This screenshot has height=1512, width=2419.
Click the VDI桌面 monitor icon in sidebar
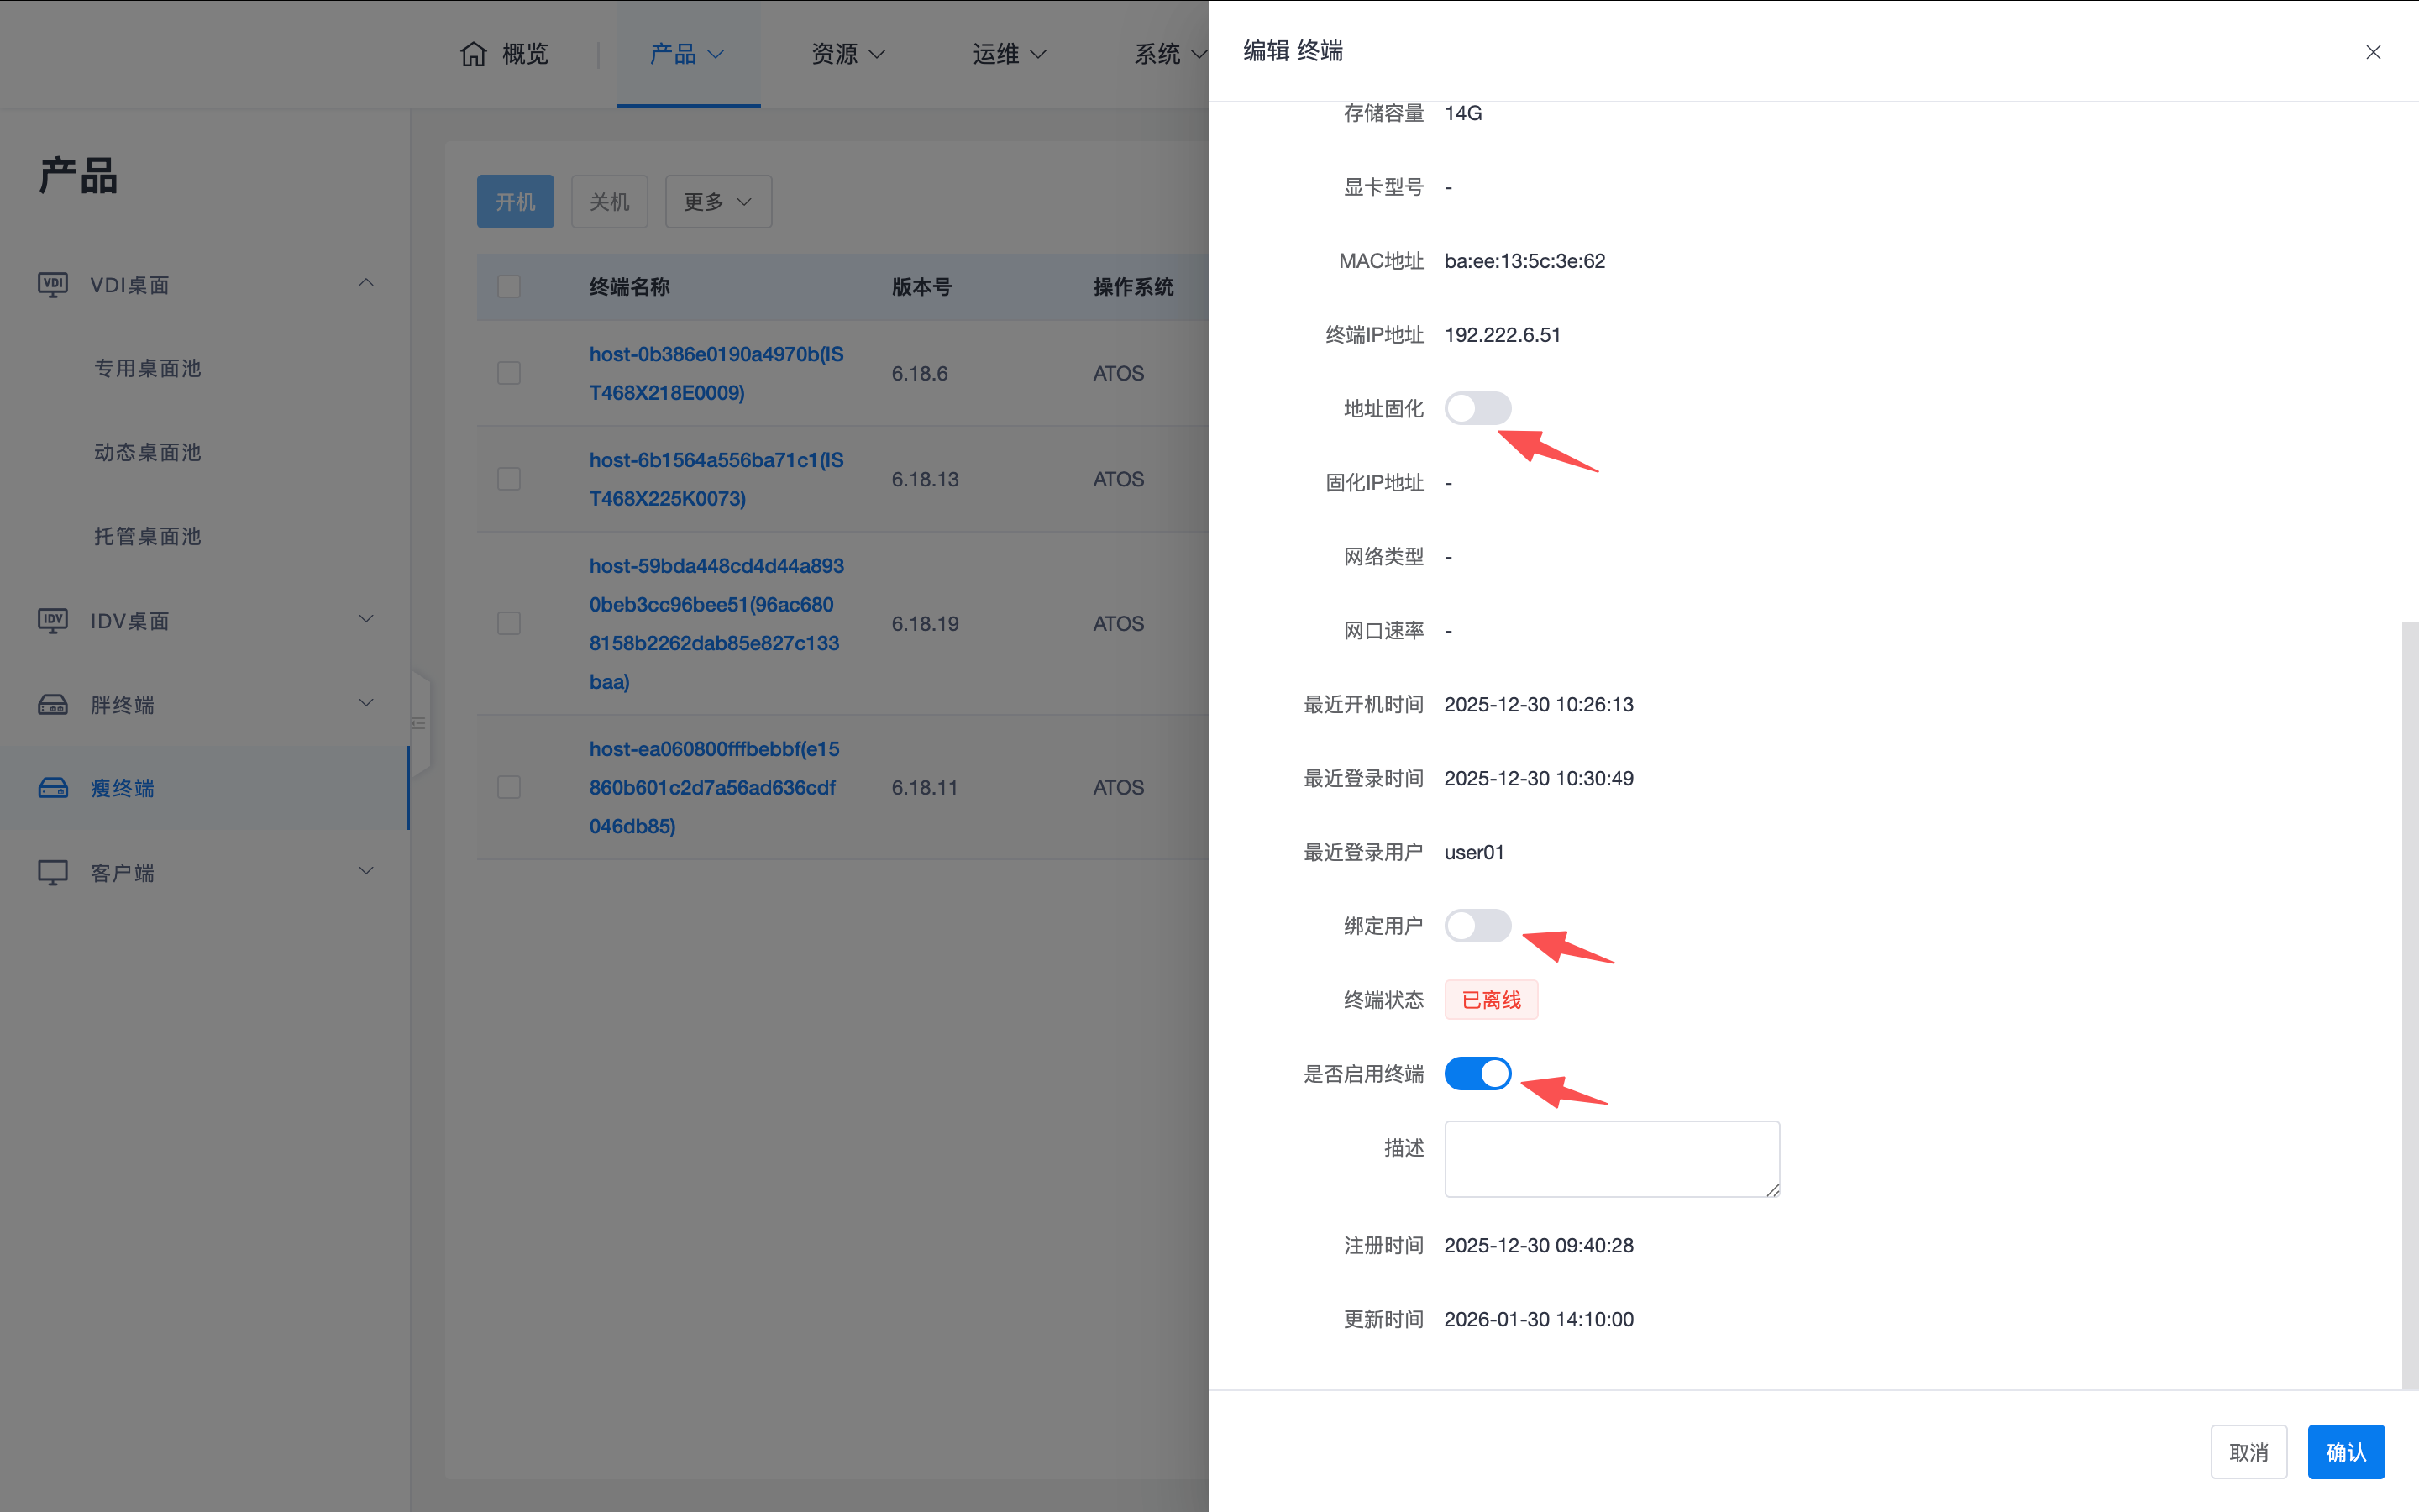tap(53, 285)
